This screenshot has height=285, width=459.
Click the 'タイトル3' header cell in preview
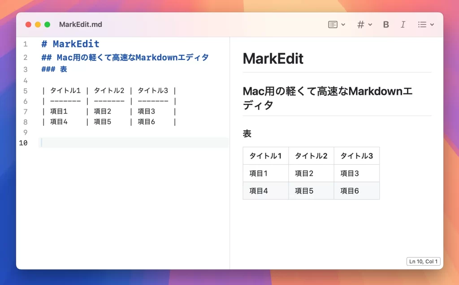click(x=357, y=156)
